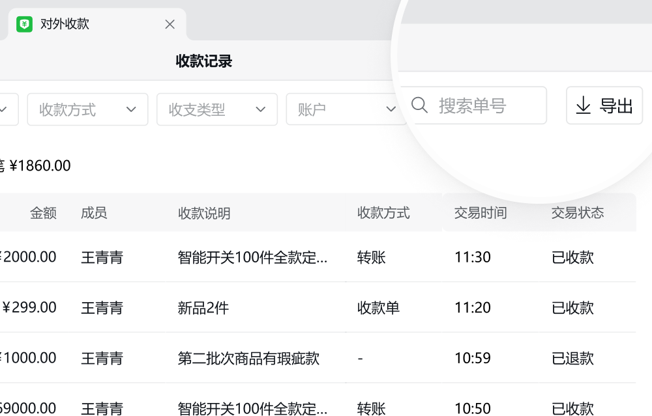Open the 收支类型 filter dropdown
Viewport: 652px width, 416px height.
[x=217, y=109]
